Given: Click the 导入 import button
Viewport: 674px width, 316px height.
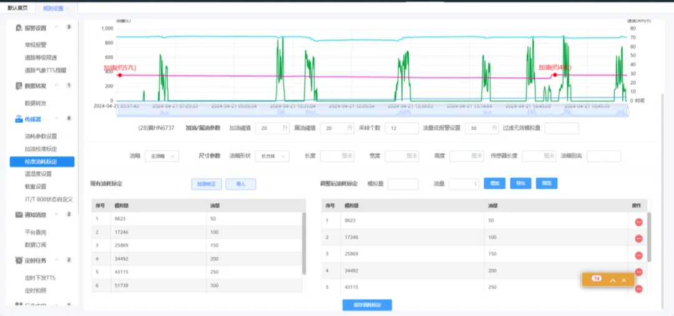Looking at the screenshot, I should pos(241,184).
